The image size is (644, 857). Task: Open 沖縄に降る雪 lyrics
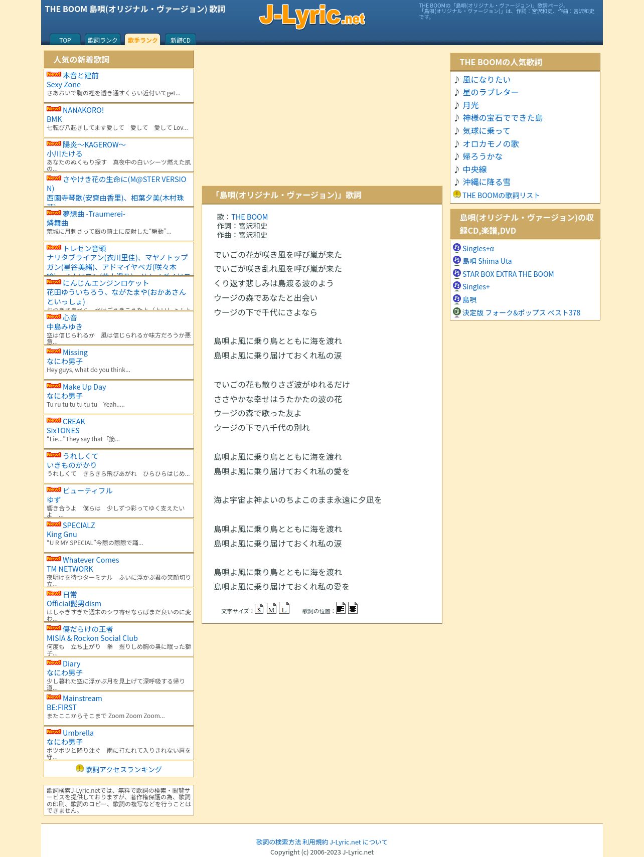coord(487,182)
